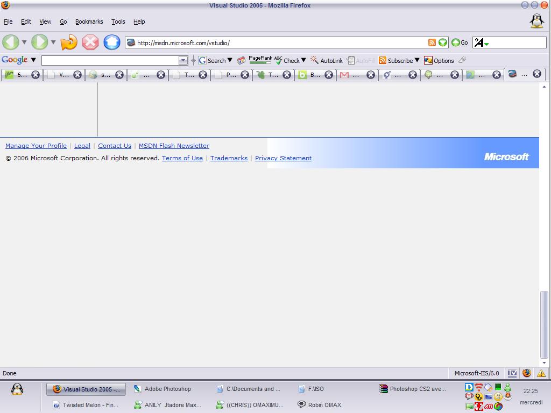Image resolution: width=551 pixels, height=413 pixels.
Task: Go back with the green Back arrow
Action: (11, 42)
